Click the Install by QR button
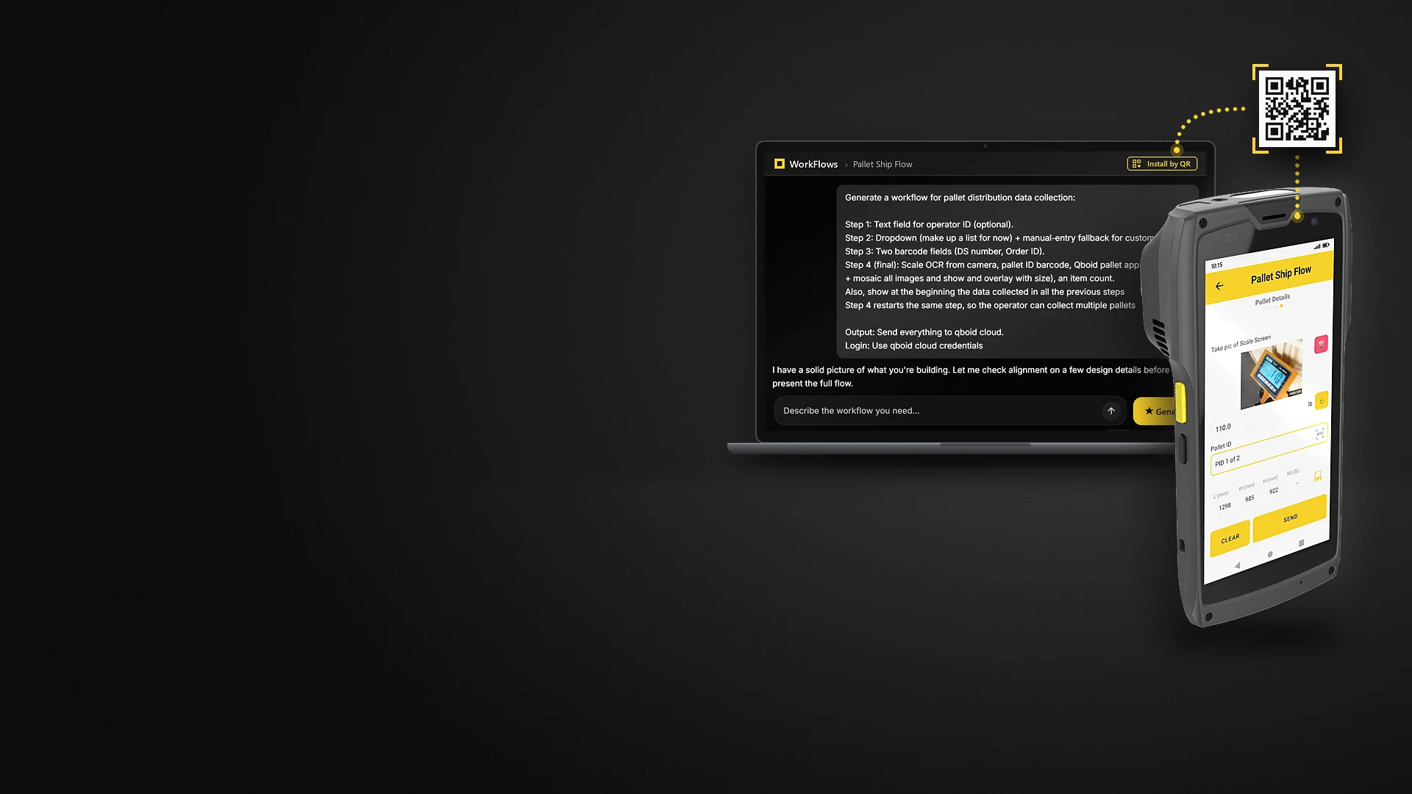Screen dimensions: 1412x794 coord(1162,164)
